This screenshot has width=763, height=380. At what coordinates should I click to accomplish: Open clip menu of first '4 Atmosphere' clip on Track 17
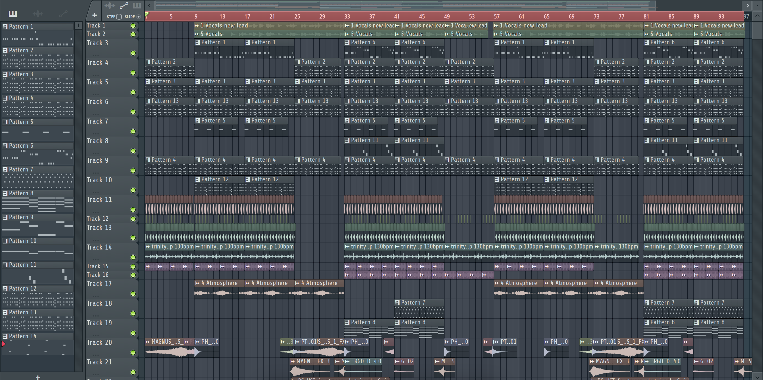point(197,283)
